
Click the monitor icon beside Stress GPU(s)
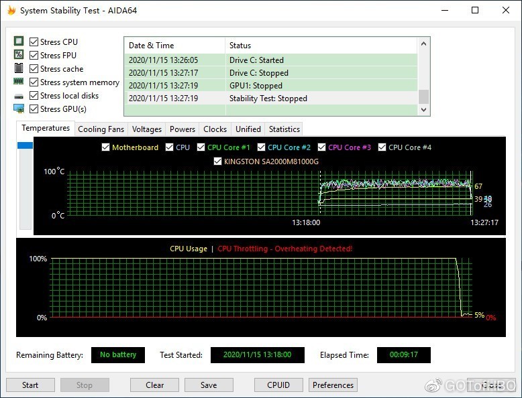[19, 109]
